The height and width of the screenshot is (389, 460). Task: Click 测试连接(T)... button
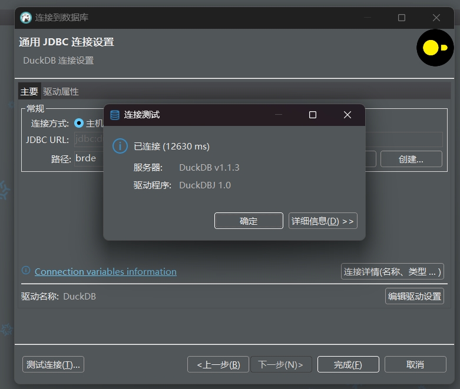tap(53, 365)
